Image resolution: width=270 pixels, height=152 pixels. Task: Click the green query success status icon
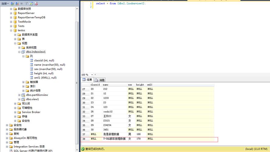click(83, 149)
